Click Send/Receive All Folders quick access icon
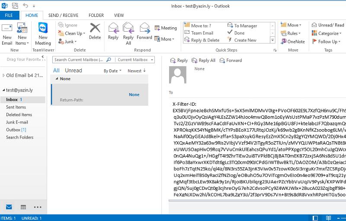 point(15,6)
